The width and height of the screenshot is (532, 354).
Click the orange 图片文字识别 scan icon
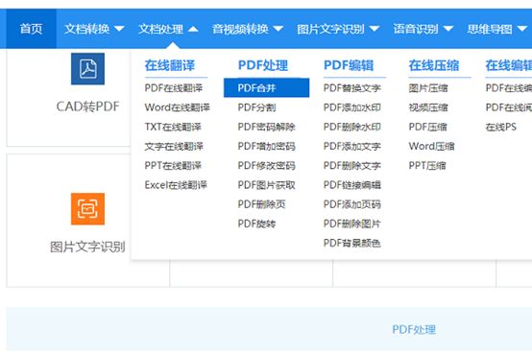coord(88,209)
